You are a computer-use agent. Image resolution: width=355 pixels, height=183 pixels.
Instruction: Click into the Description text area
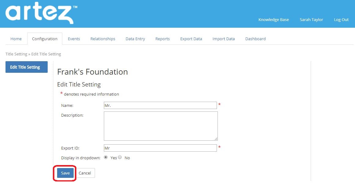point(161,126)
